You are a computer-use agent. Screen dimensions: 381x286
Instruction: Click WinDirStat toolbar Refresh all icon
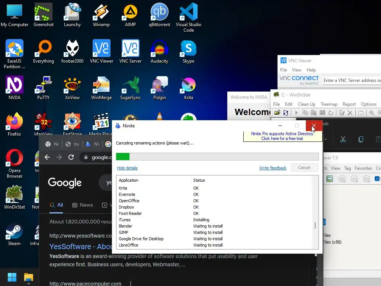(x=286, y=112)
